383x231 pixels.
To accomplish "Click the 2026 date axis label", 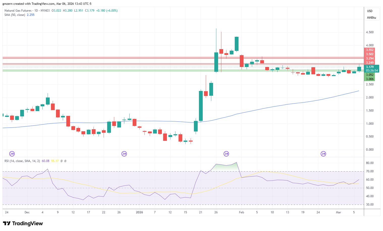I will (x=139, y=212).
